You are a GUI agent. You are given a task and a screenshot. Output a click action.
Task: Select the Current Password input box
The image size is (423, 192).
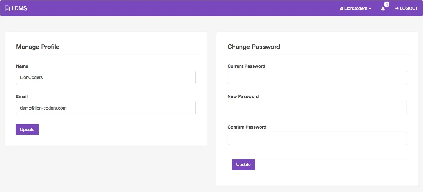pos(317,77)
